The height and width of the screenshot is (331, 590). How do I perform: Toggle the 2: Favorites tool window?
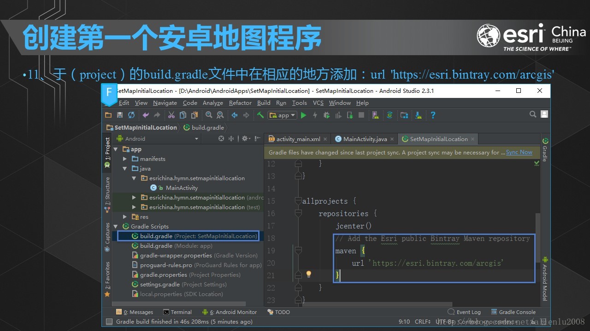[x=107, y=279]
